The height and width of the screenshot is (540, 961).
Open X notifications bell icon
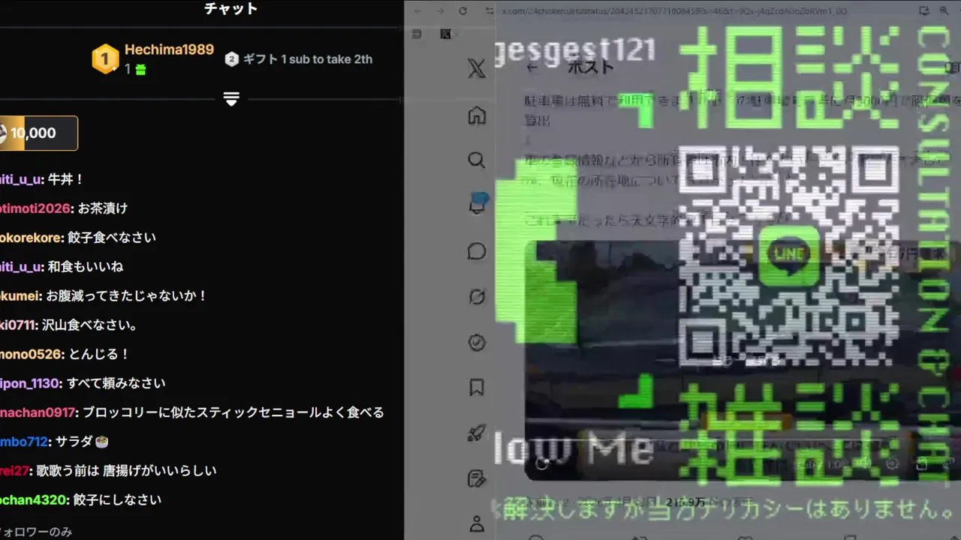coord(477,203)
